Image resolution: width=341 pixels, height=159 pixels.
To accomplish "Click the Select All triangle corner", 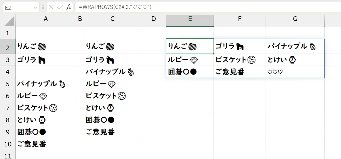I will (x=9, y=21).
